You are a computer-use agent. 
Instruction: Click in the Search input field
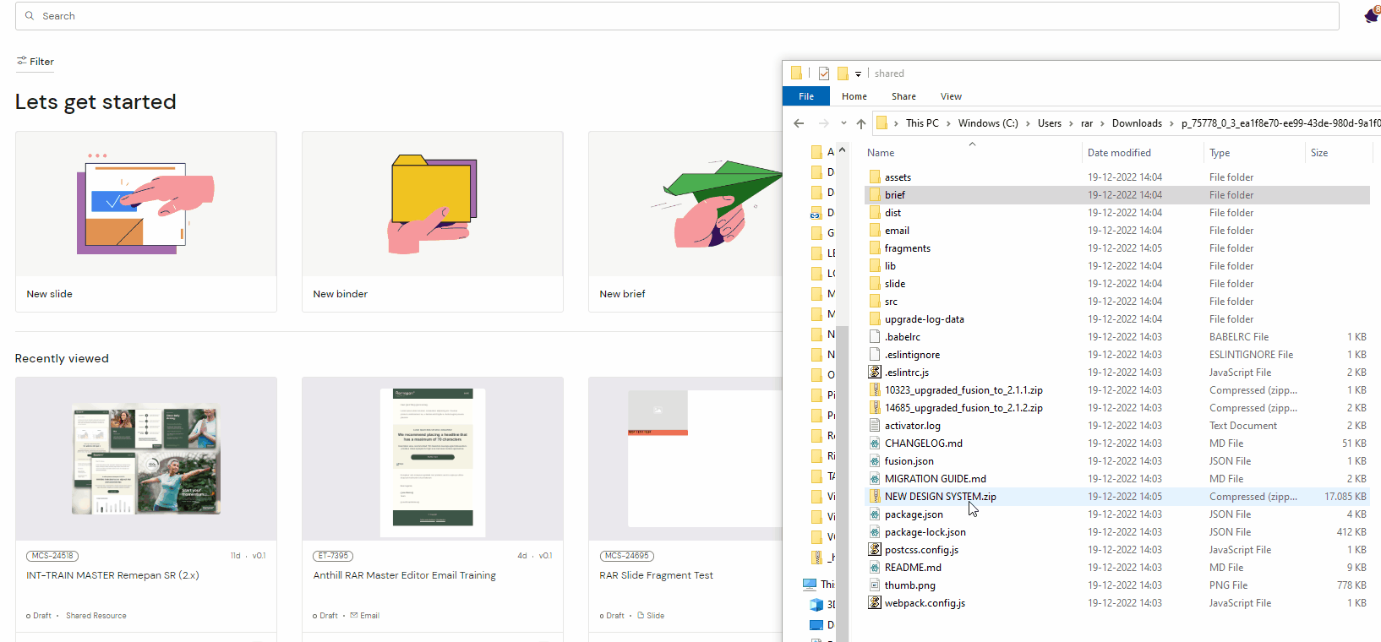click(676, 16)
